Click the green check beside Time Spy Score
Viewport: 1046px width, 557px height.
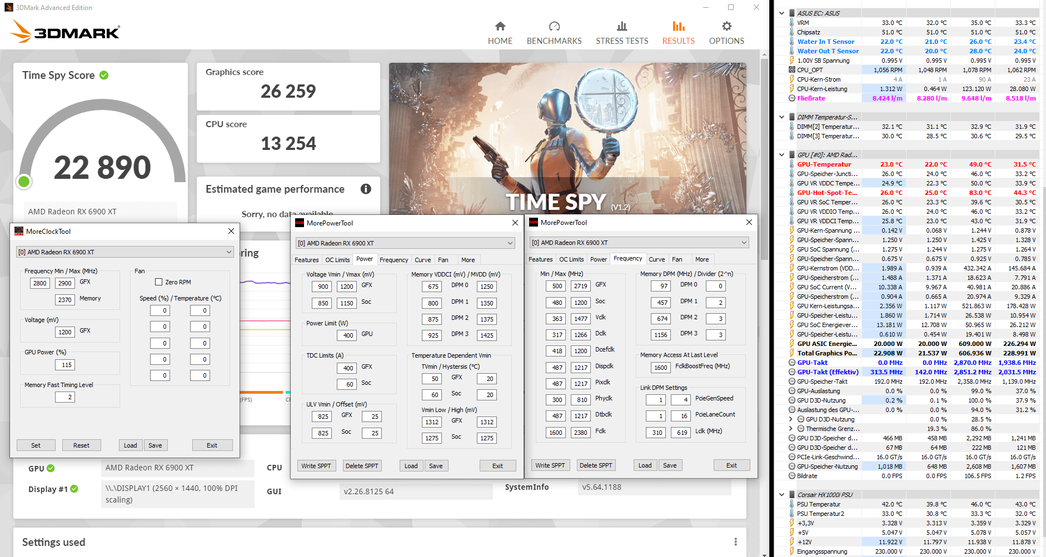click(x=104, y=75)
